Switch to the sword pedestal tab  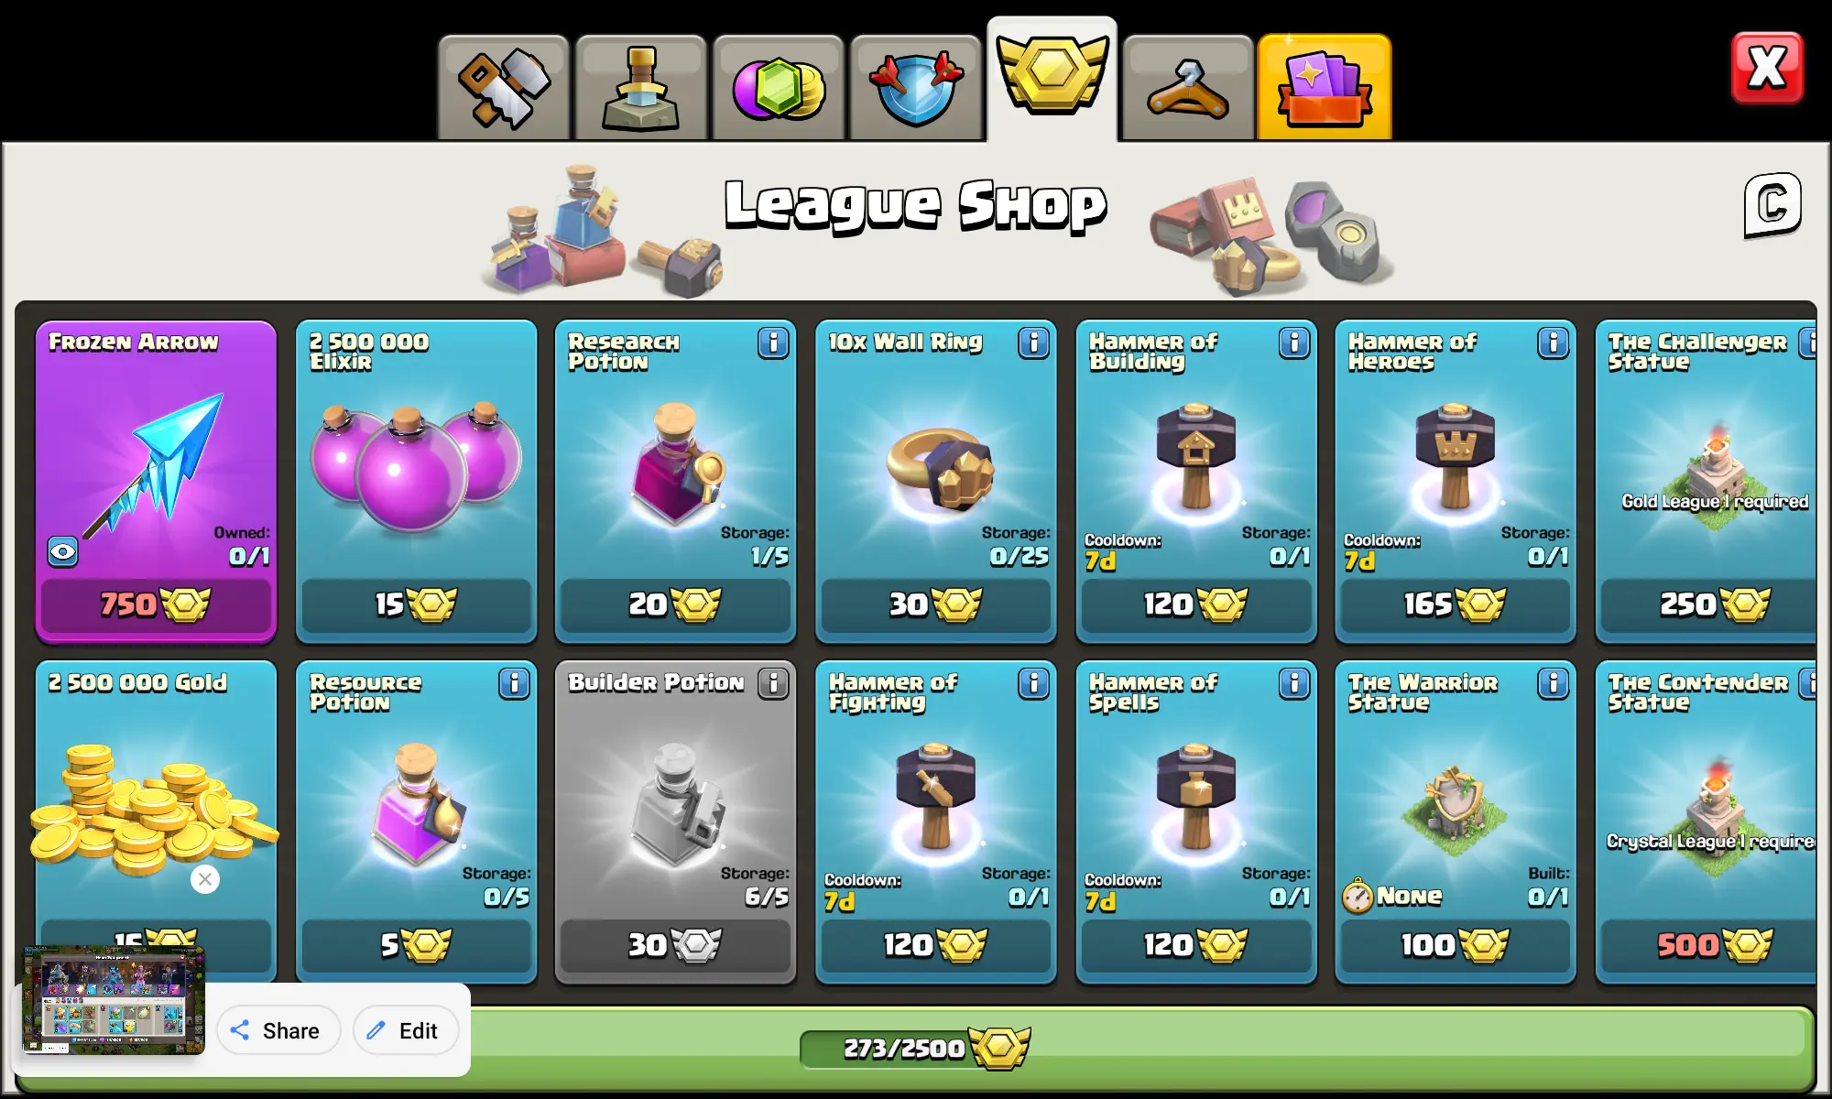point(640,88)
